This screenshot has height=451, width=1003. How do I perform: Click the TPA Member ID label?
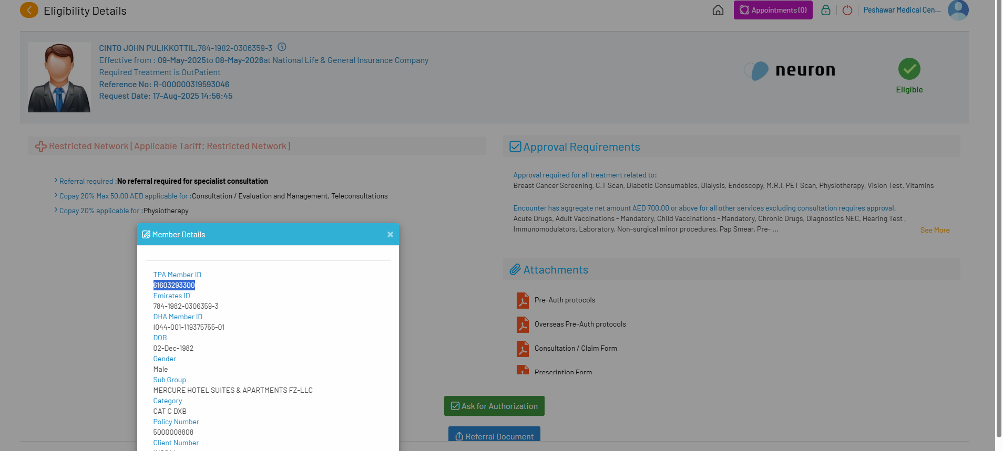pos(177,275)
